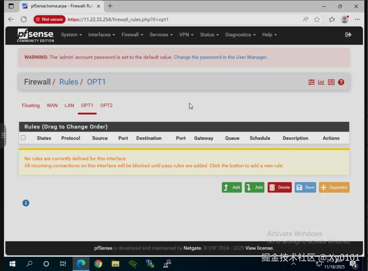Click the Description column header

[295, 138]
